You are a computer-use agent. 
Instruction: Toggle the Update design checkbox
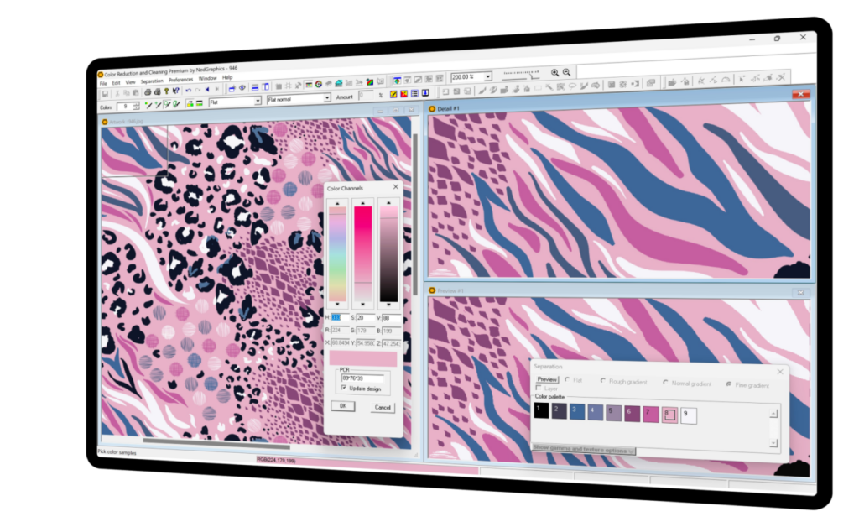[x=345, y=388]
